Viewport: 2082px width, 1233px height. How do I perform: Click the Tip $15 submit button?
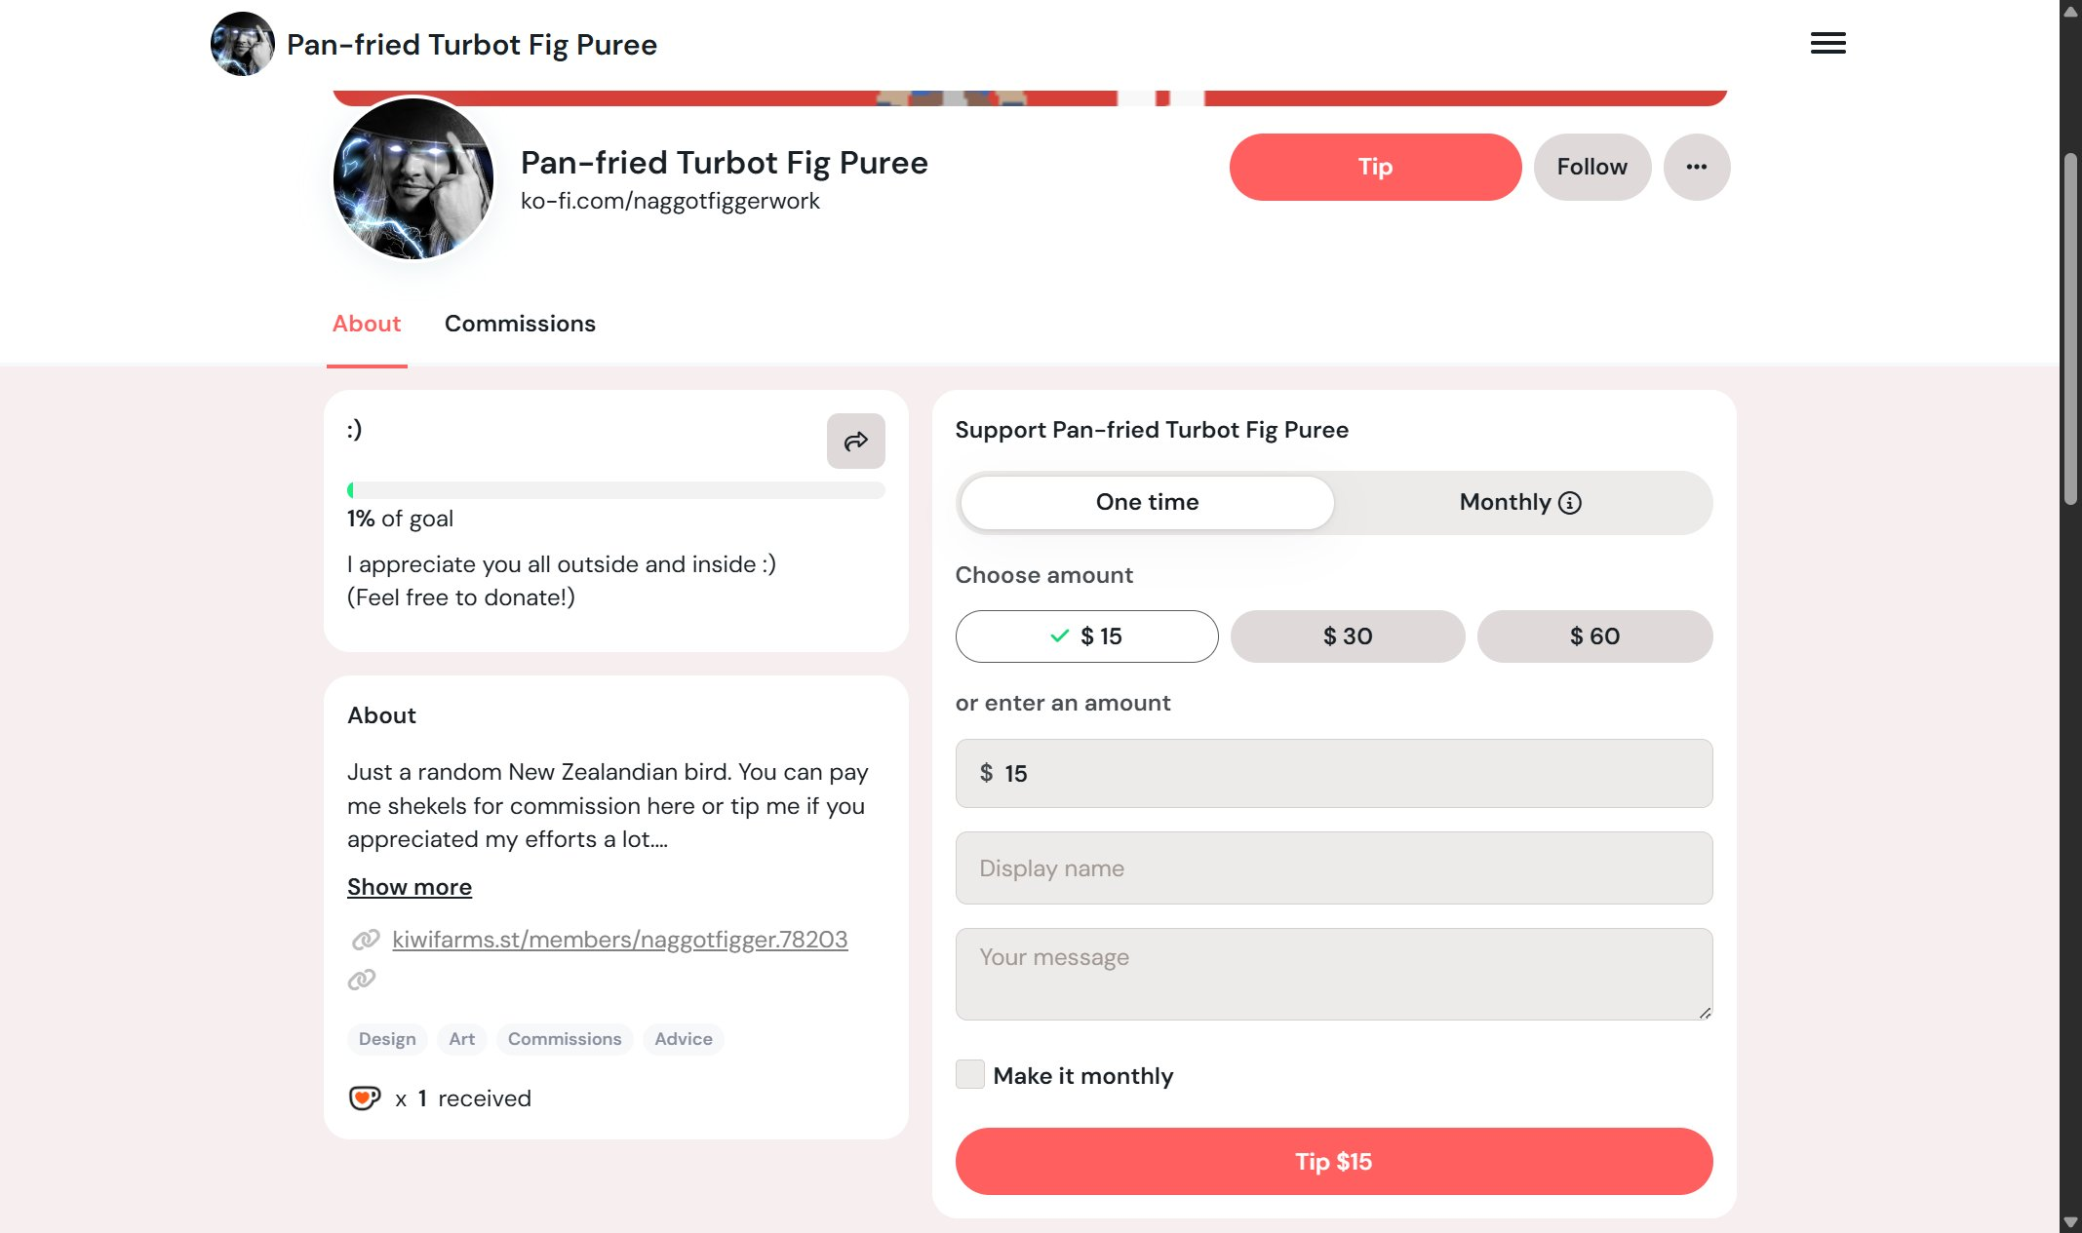(1333, 1161)
